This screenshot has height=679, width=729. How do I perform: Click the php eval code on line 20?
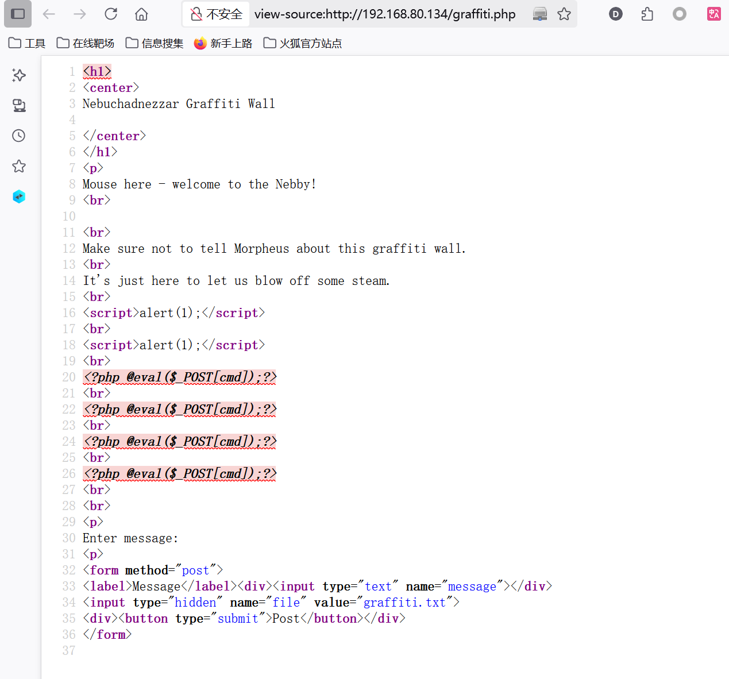180,377
